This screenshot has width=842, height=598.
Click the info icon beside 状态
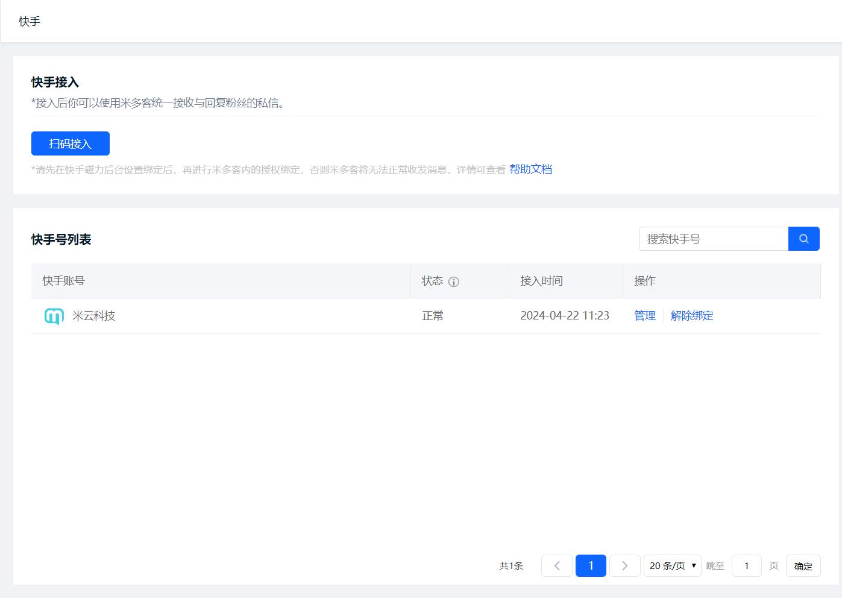coord(454,282)
